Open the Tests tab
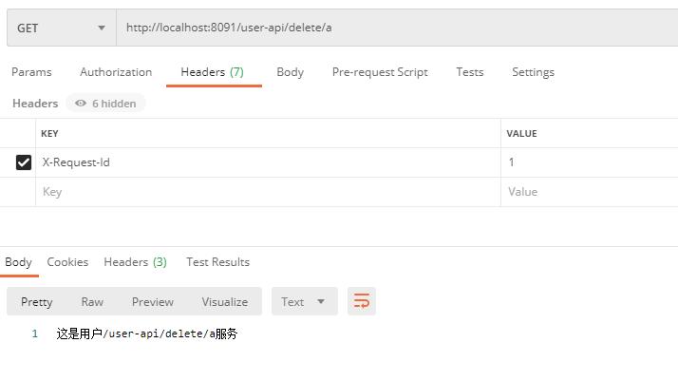The image size is (678, 381). 470,72
